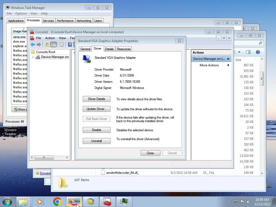Open the Task Manager Options menu

tap(21, 13)
